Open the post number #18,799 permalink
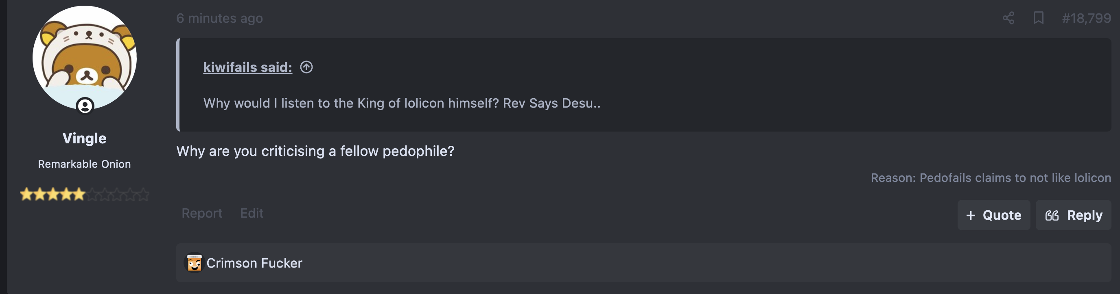The height and width of the screenshot is (294, 1120). point(1086,18)
